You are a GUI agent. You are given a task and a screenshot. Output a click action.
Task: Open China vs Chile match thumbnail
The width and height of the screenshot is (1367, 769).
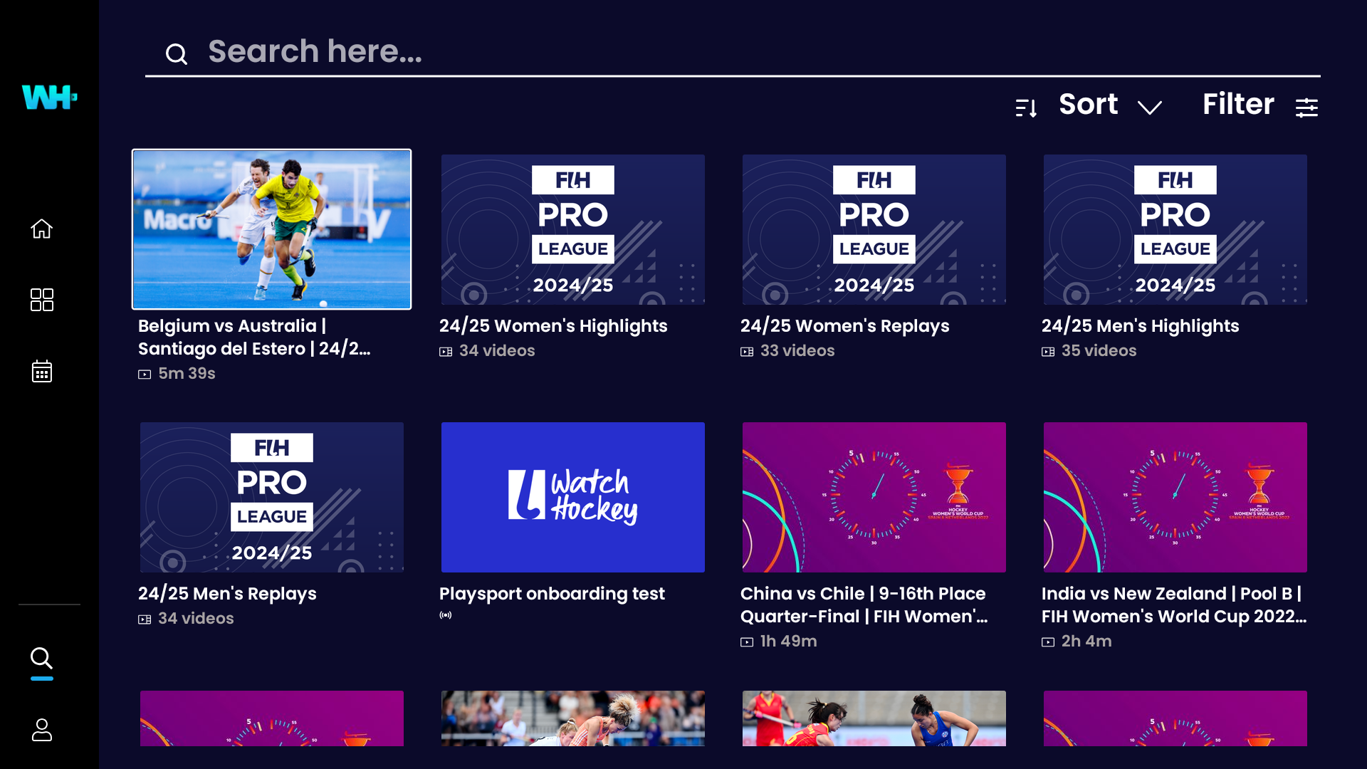[x=874, y=497]
